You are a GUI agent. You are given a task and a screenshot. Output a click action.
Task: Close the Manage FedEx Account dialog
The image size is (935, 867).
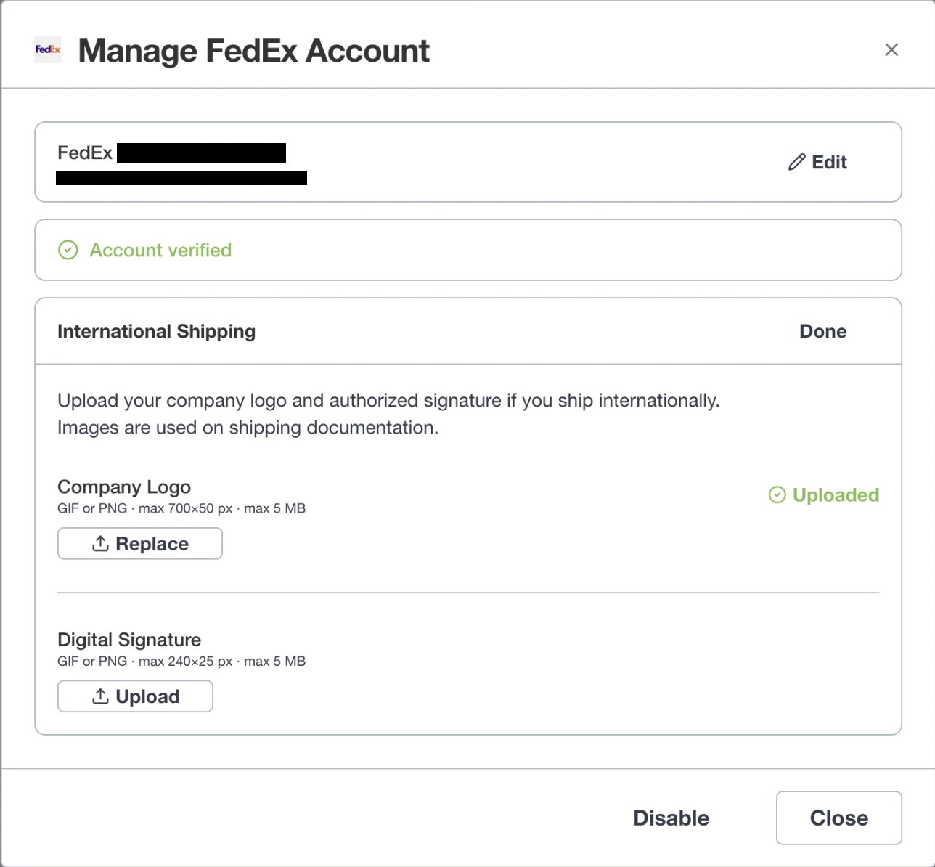(838, 818)
